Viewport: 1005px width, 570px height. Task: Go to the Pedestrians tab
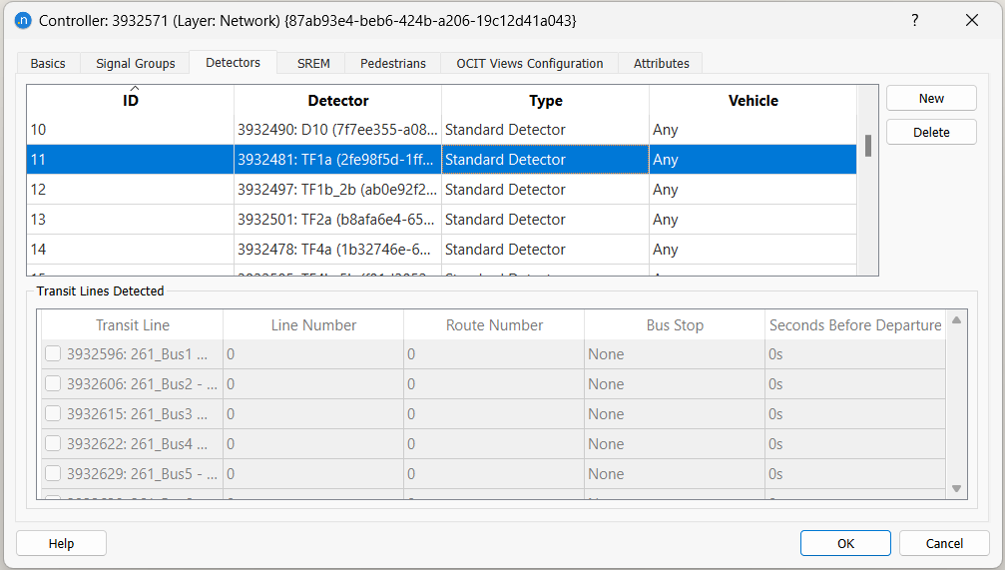coord(392,63)
